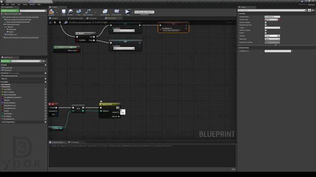The width and height of the screenshot is (316, 177).
Task: Click the Details panel search field
Action: pos(272,10)
